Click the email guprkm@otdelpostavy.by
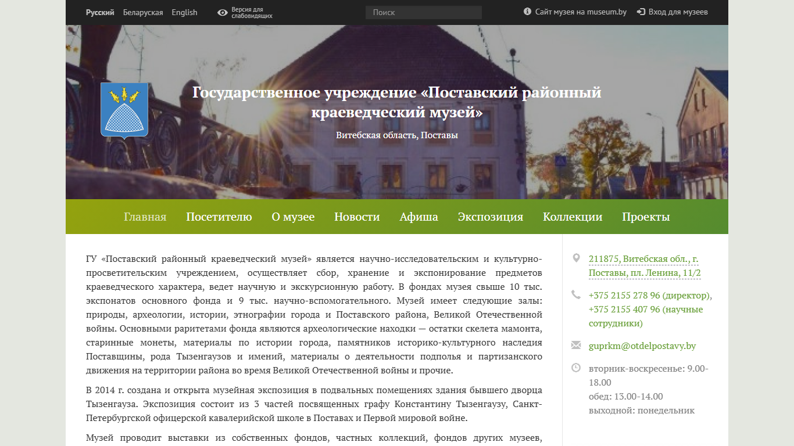This screenshot has height=446, width=794. [x=642, y=346]
